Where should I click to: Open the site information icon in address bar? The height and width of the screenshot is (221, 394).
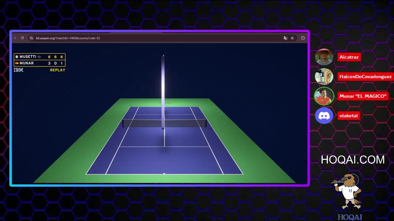click(31, 38)
